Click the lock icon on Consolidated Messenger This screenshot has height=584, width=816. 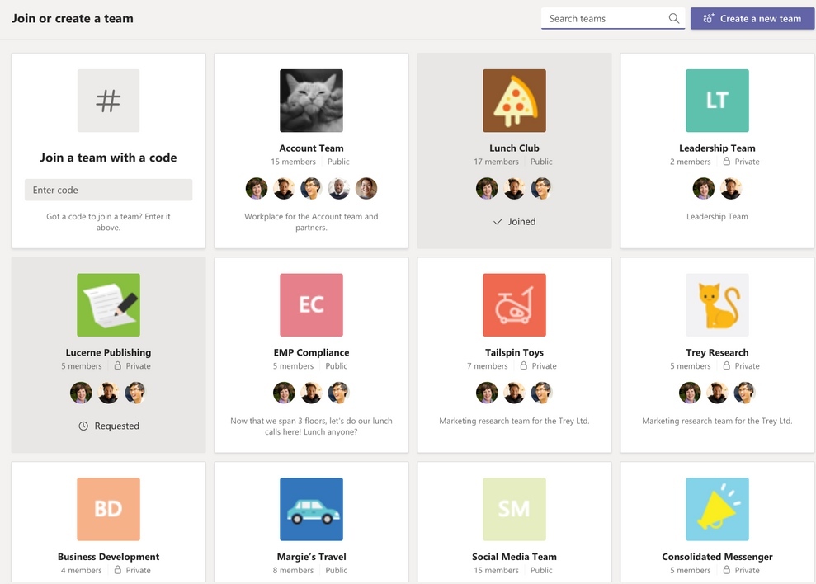[x=727, y=569]
